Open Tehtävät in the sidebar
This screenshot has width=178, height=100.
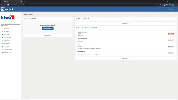pyautogui.click(x=6, y=31)
